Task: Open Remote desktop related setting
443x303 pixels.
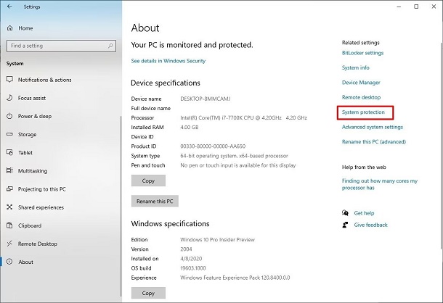Action: 361,97
